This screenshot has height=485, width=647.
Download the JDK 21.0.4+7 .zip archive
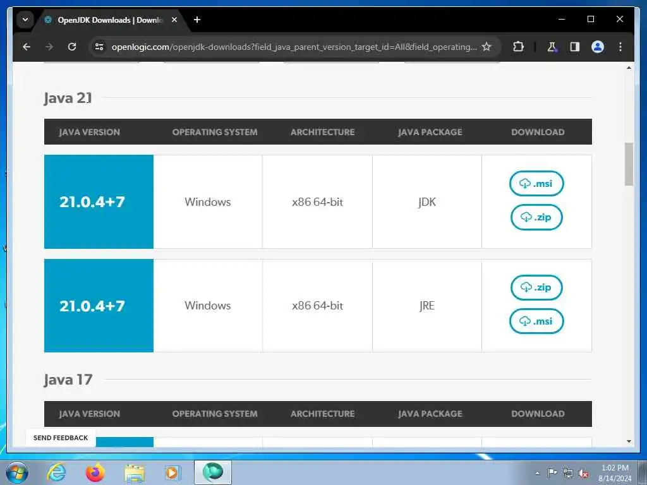click(x=536, y=217)
